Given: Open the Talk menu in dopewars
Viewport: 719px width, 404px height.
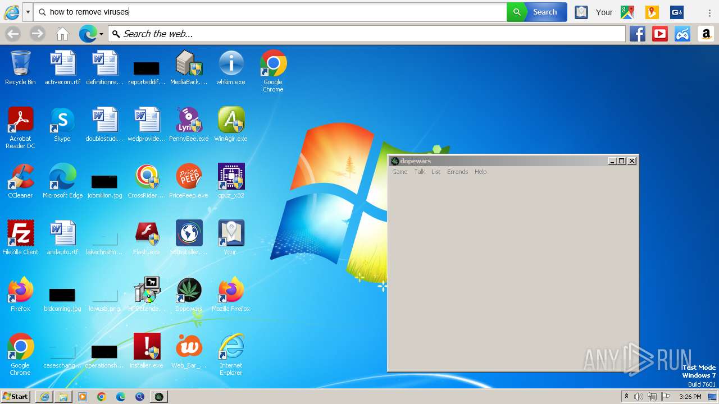Looking at the screenshot, I should point(420,172).
